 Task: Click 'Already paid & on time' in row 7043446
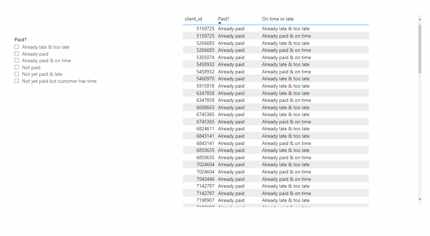click(x=286, y=179)
